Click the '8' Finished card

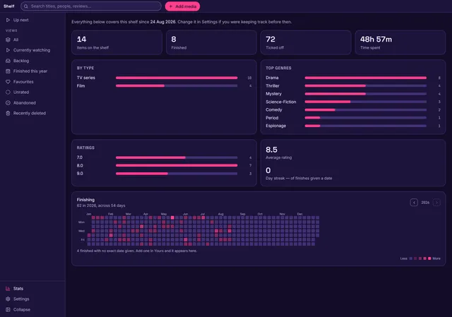(x=211, y=42)
